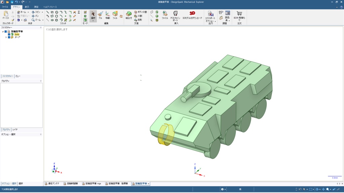Open the ヘルプ/リソース ribbon tab
Viewport: 344px width, 193px height.
click(x=50, y=7)
